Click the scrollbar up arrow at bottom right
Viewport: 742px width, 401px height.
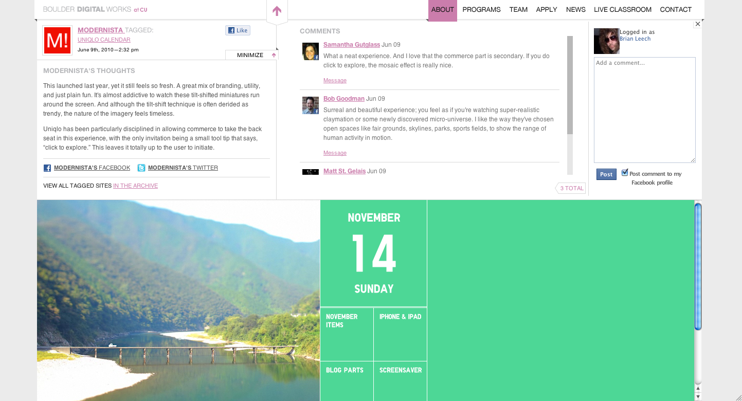[x=698, y=389]
